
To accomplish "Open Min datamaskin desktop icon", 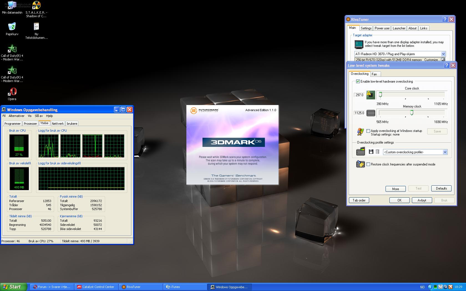I will click(x=12, y=5).
